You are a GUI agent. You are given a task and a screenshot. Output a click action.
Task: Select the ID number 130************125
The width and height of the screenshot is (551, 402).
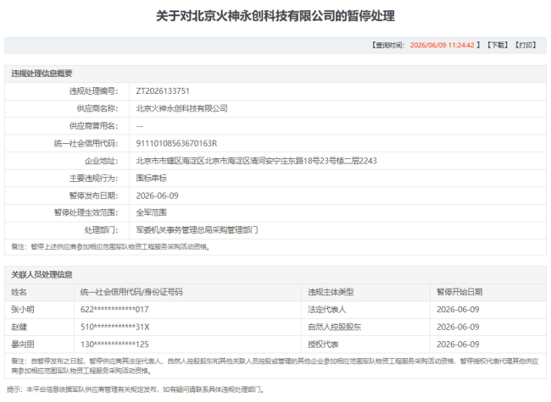[114, 344]
